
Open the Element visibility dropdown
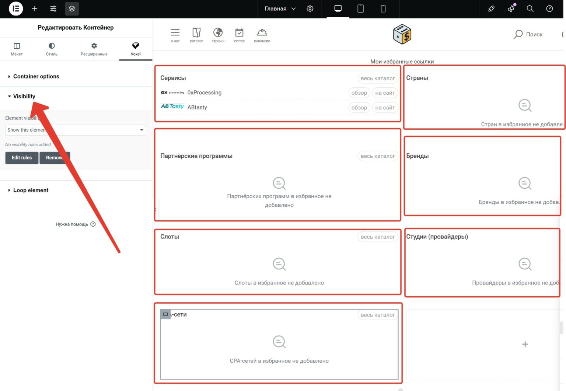click(76, 130)
